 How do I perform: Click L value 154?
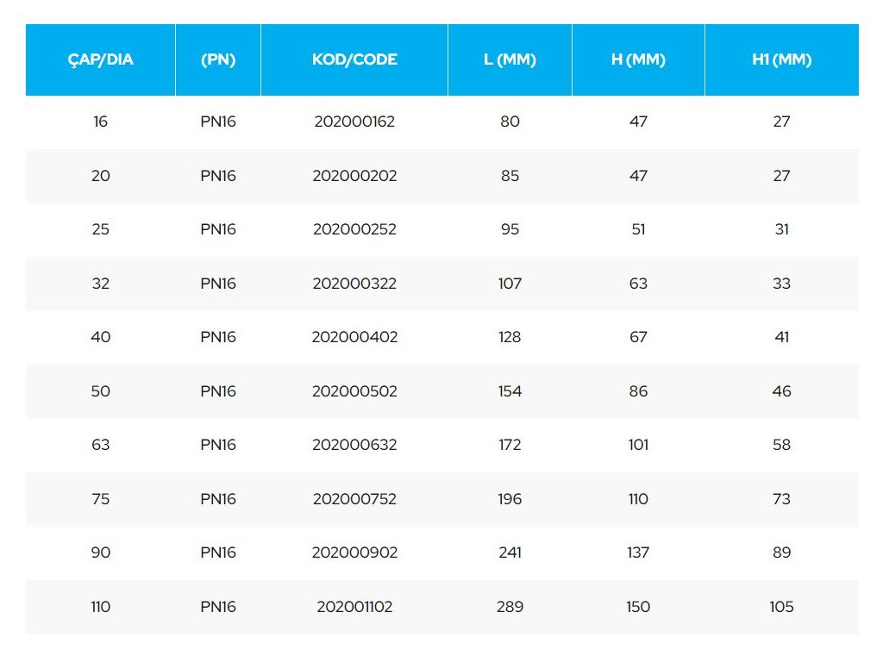(x=510, y=390)
